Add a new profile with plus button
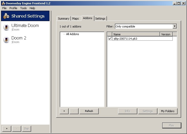The height and width of the screenshot is (134, 187). (x=7, y=128)
